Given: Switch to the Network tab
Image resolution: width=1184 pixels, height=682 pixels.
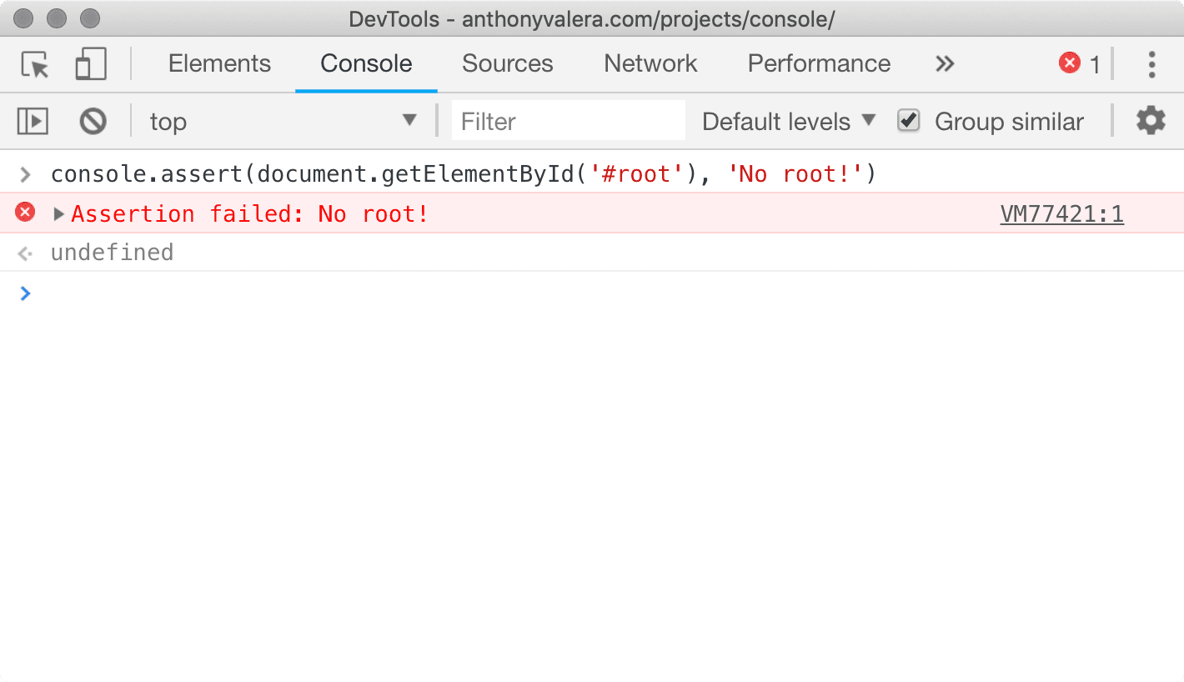Looking at the screenshot, I should pos(650,63).
